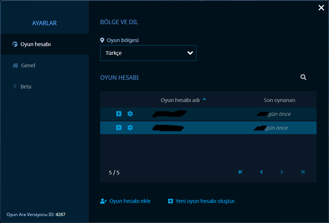Click the BÖLGE VE DIL heading
This screenshot has height=223, width=329.
pyautogui.click(x=119, y=22)
